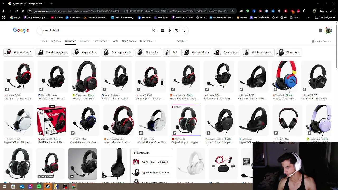The image size is (338, 190).
Task: Filter by Cloud core chip
Action: click(x=289, y=53)
